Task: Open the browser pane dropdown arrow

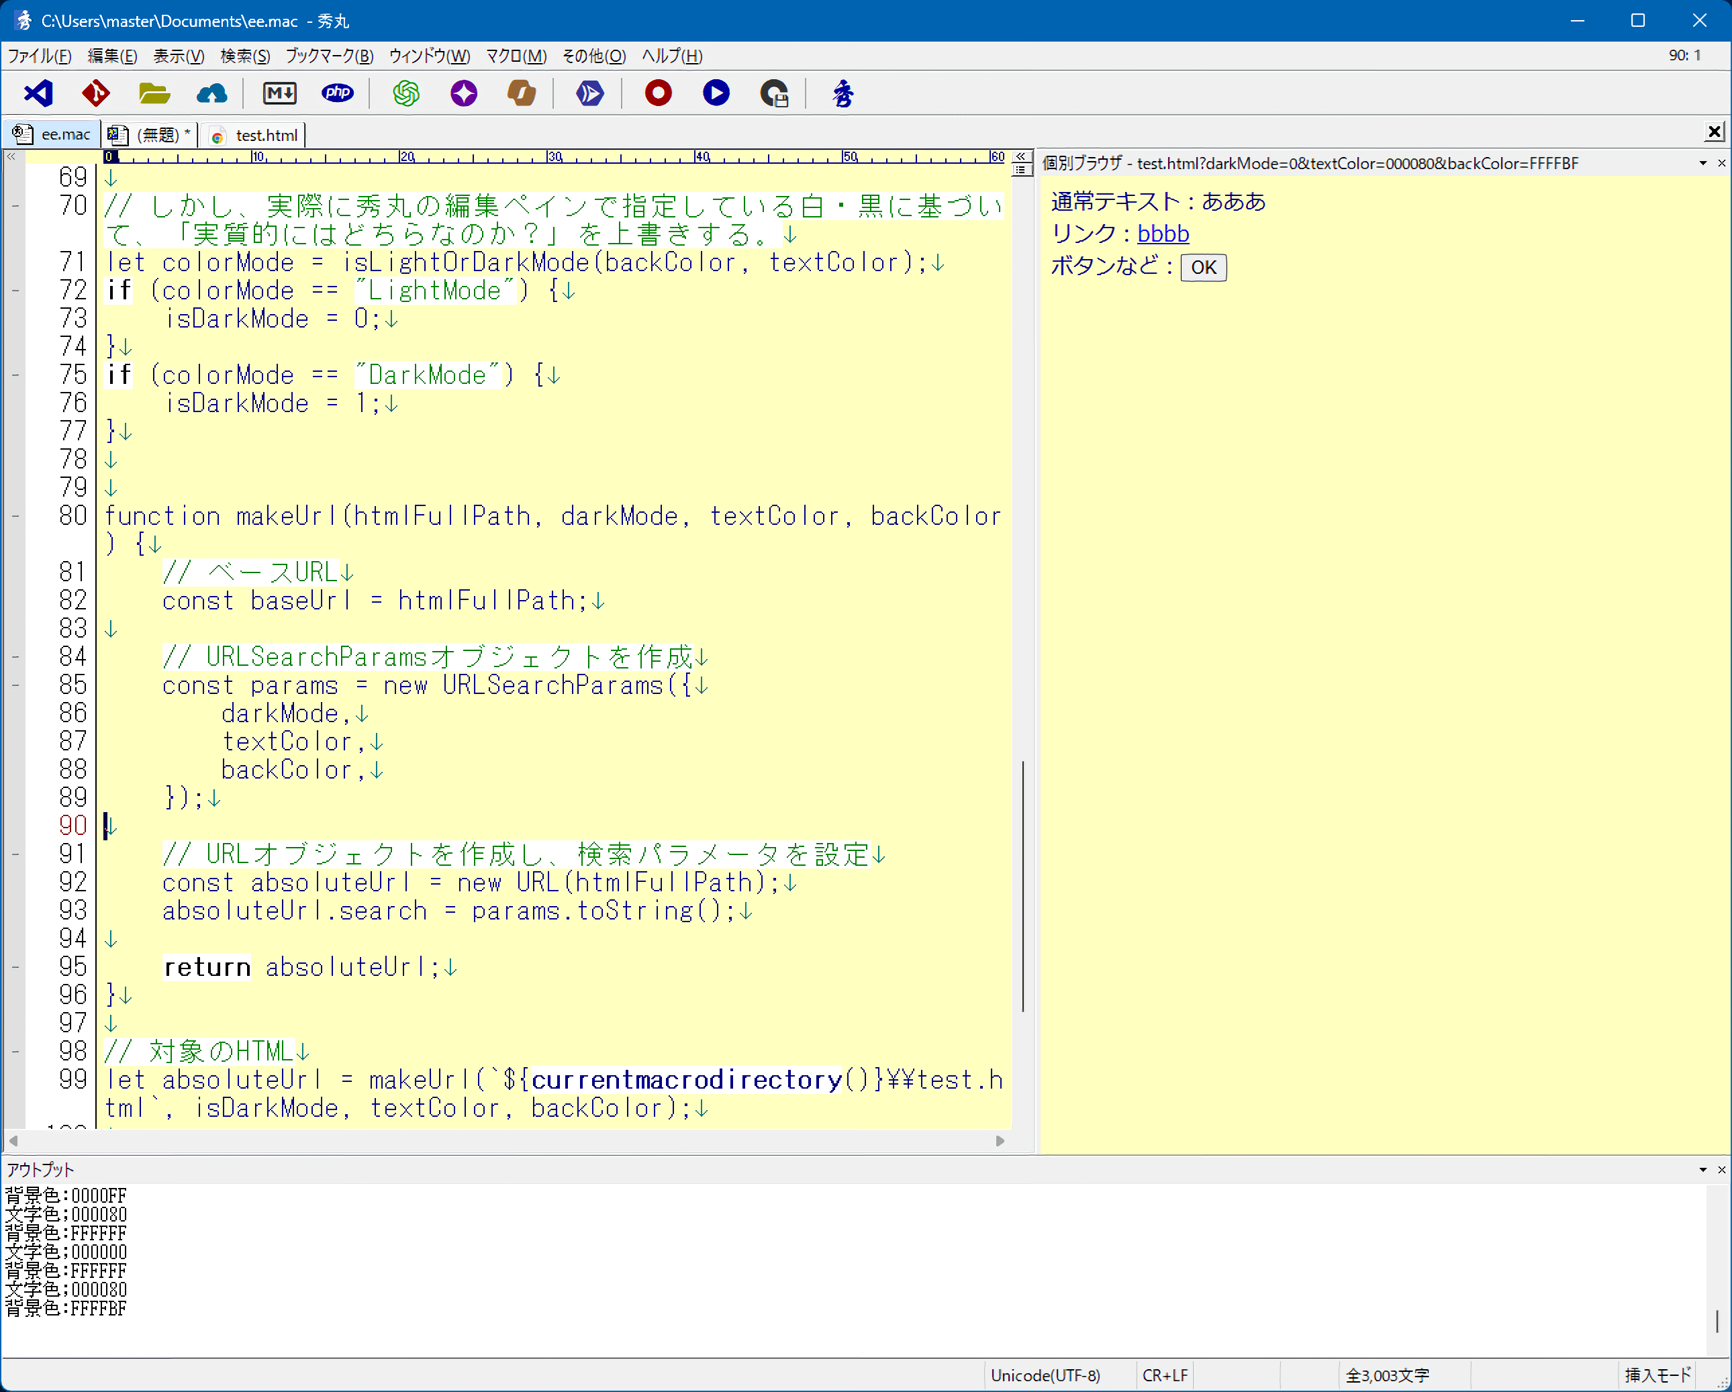Action: point(1702,163)
